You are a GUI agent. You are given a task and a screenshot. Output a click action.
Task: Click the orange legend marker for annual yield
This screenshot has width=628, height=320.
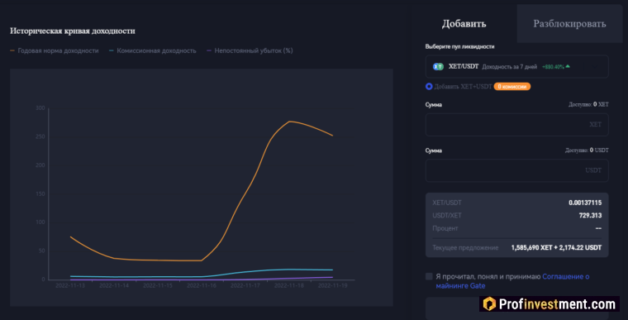(12, 50)
